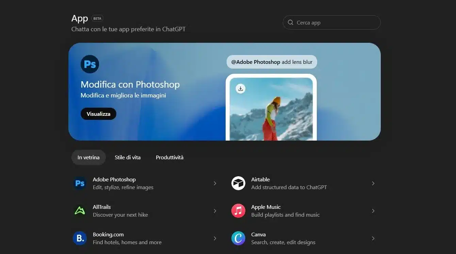Select the Canva rainbow C icon
456x254 pixels.
[238, 238]
